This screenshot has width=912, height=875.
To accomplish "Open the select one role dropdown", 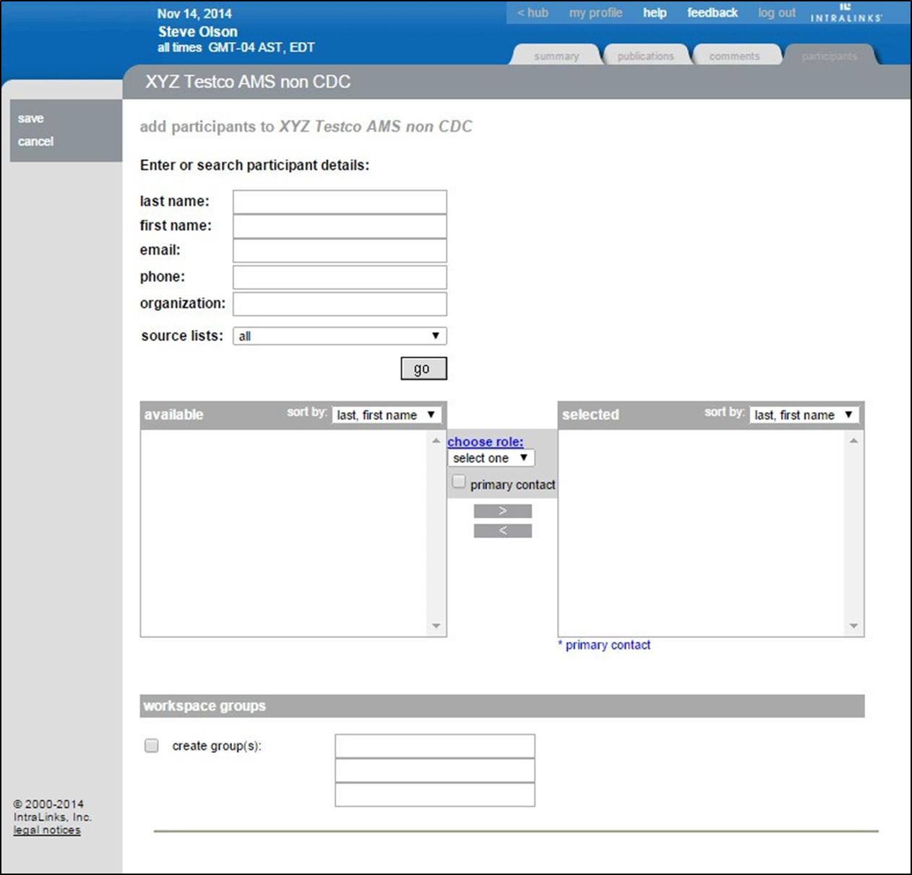I will click(x=491, y=458).
